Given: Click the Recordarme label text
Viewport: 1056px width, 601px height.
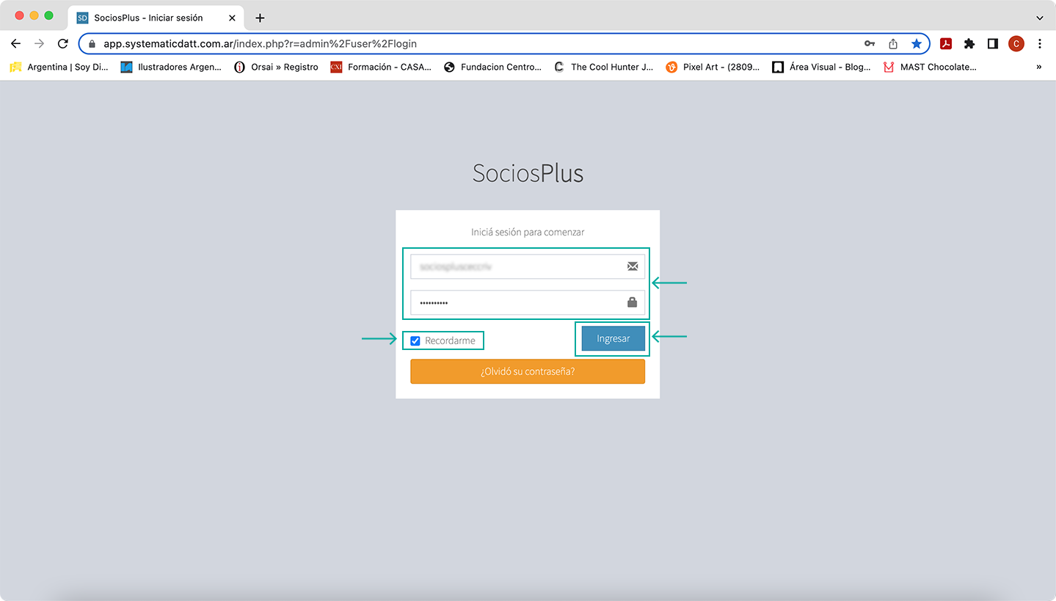Looking at the screenshot, I should pyautogui.click(x=450, y=340).
